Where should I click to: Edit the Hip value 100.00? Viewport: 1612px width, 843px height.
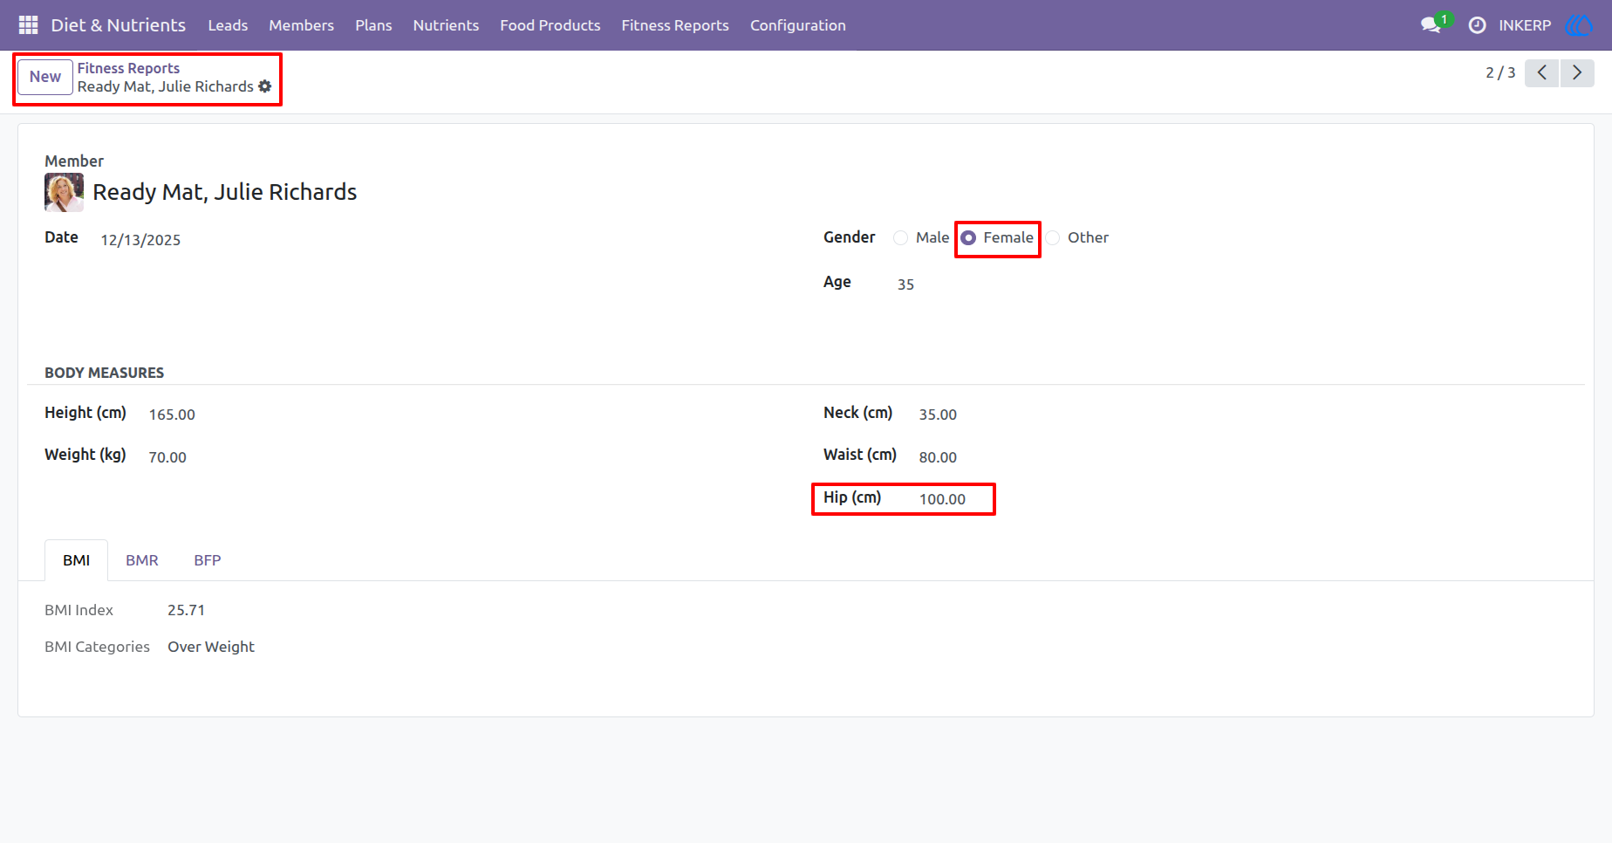pyautogui.click(x=942, y=499)
